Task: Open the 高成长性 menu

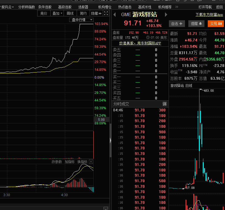Action: click(x=145, y=7)
